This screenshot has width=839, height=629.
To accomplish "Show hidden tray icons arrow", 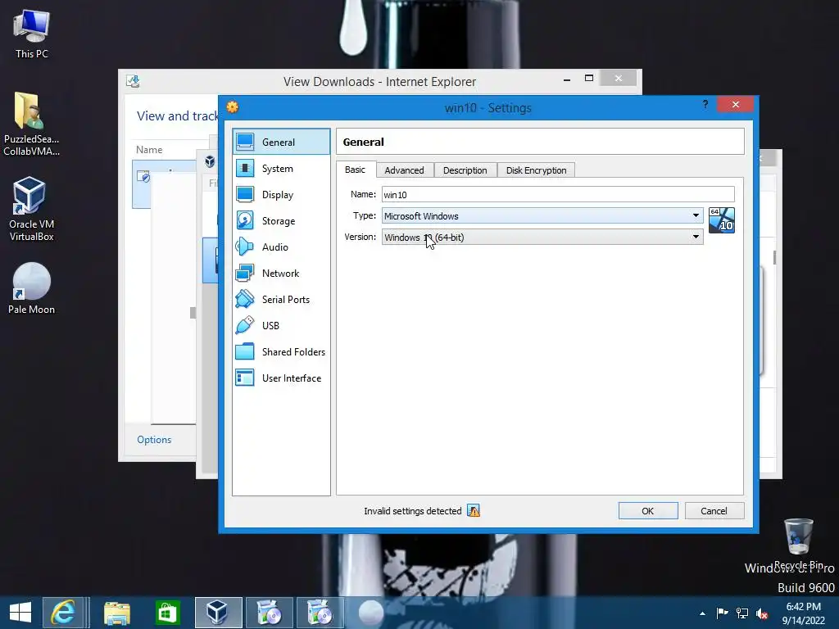I will [702, 613].
